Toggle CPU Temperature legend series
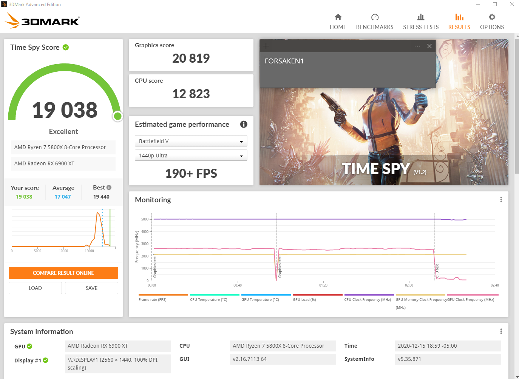Image resolution: width=519 pixels, height=379 pixels. 209,299
